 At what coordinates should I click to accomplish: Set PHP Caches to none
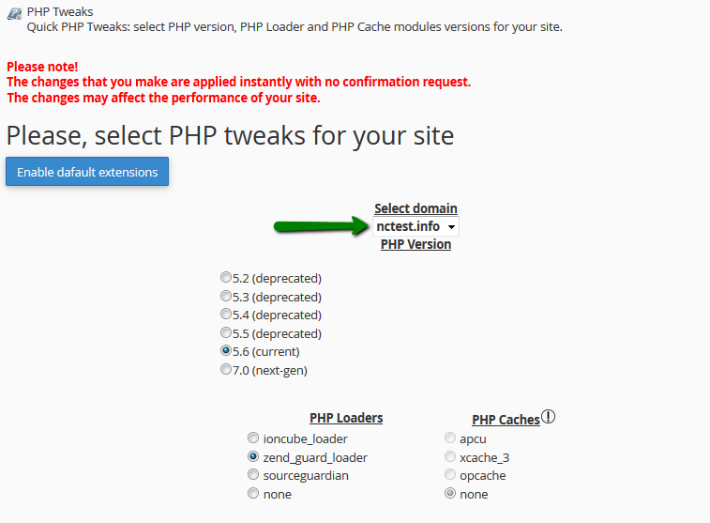(x=449, y=493)
